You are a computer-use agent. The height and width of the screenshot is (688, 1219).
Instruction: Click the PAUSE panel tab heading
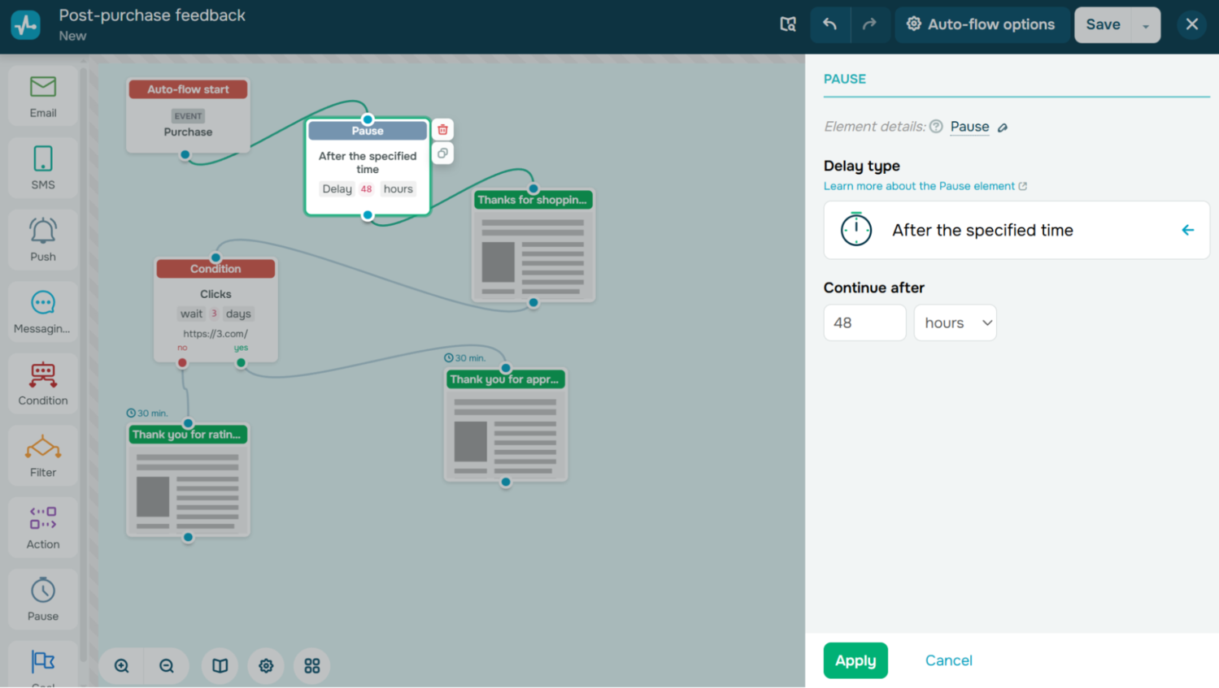pos(845,79)
